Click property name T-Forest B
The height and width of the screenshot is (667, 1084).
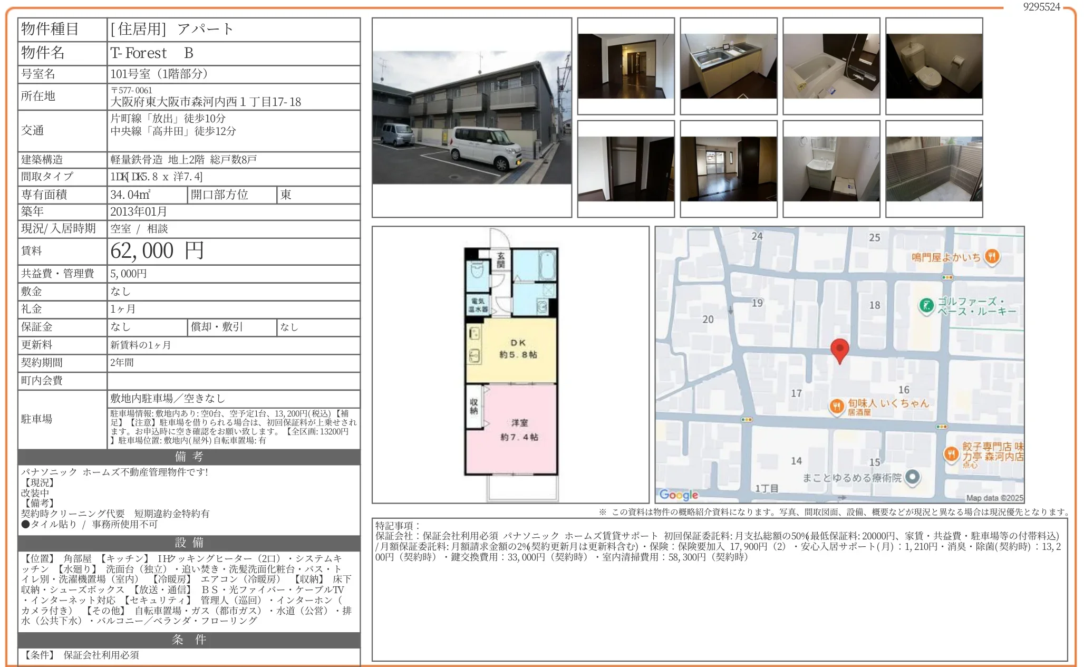tap(152, 53)
